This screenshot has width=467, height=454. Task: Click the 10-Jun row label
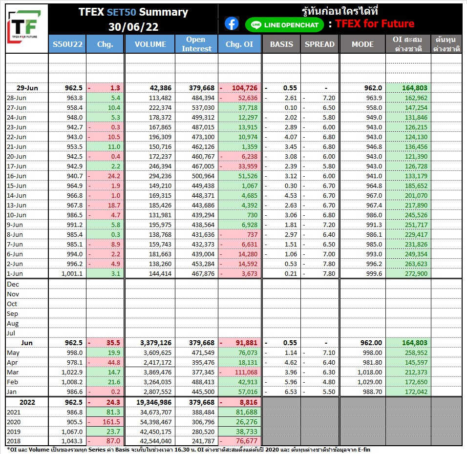click(x=17, y=215)
